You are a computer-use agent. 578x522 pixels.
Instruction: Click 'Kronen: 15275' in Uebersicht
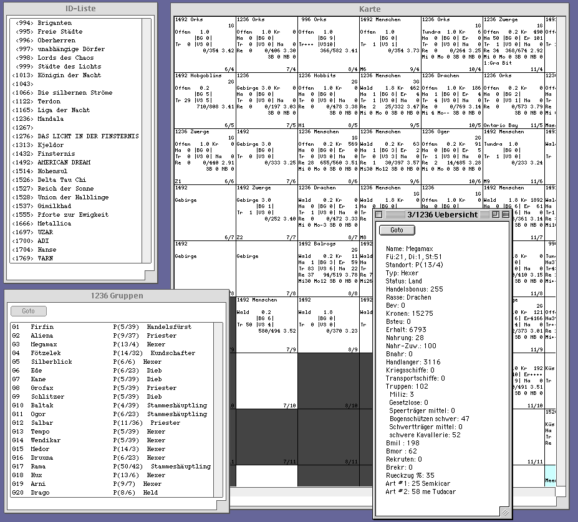[x=410, y=314]
